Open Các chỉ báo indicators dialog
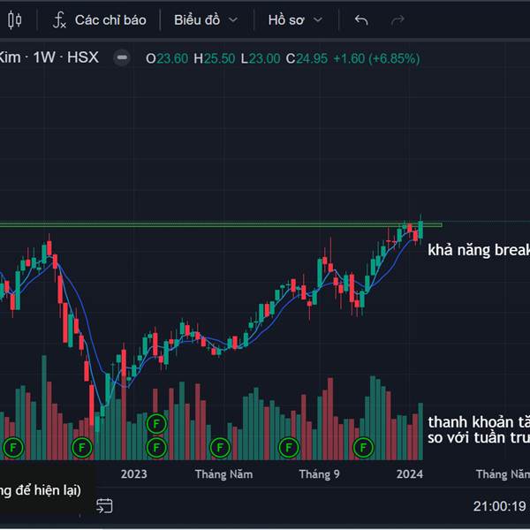The image size is (530, 530). (100, 20)
